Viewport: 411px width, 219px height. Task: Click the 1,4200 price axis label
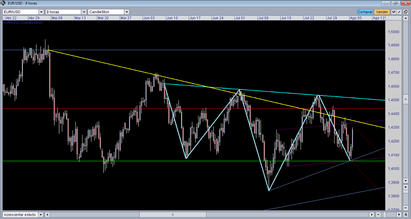(x=393, y=141)
